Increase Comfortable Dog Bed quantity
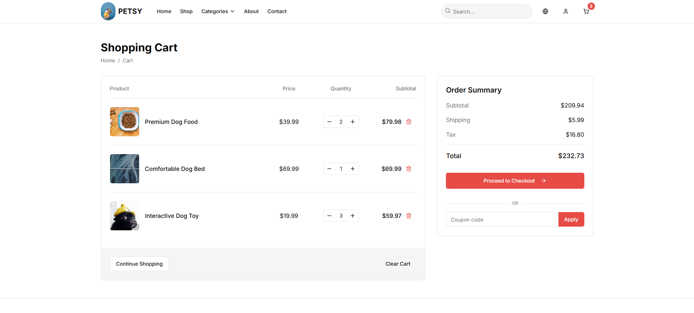Image resolution: width=694 pixels, height=313 pixels. pos(352,169)
